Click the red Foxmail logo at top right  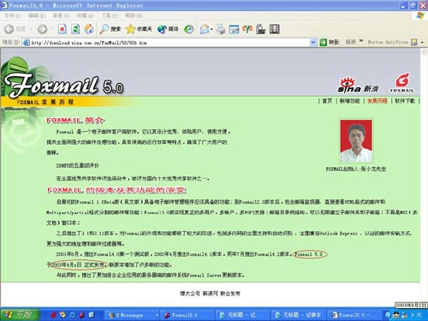401,83
